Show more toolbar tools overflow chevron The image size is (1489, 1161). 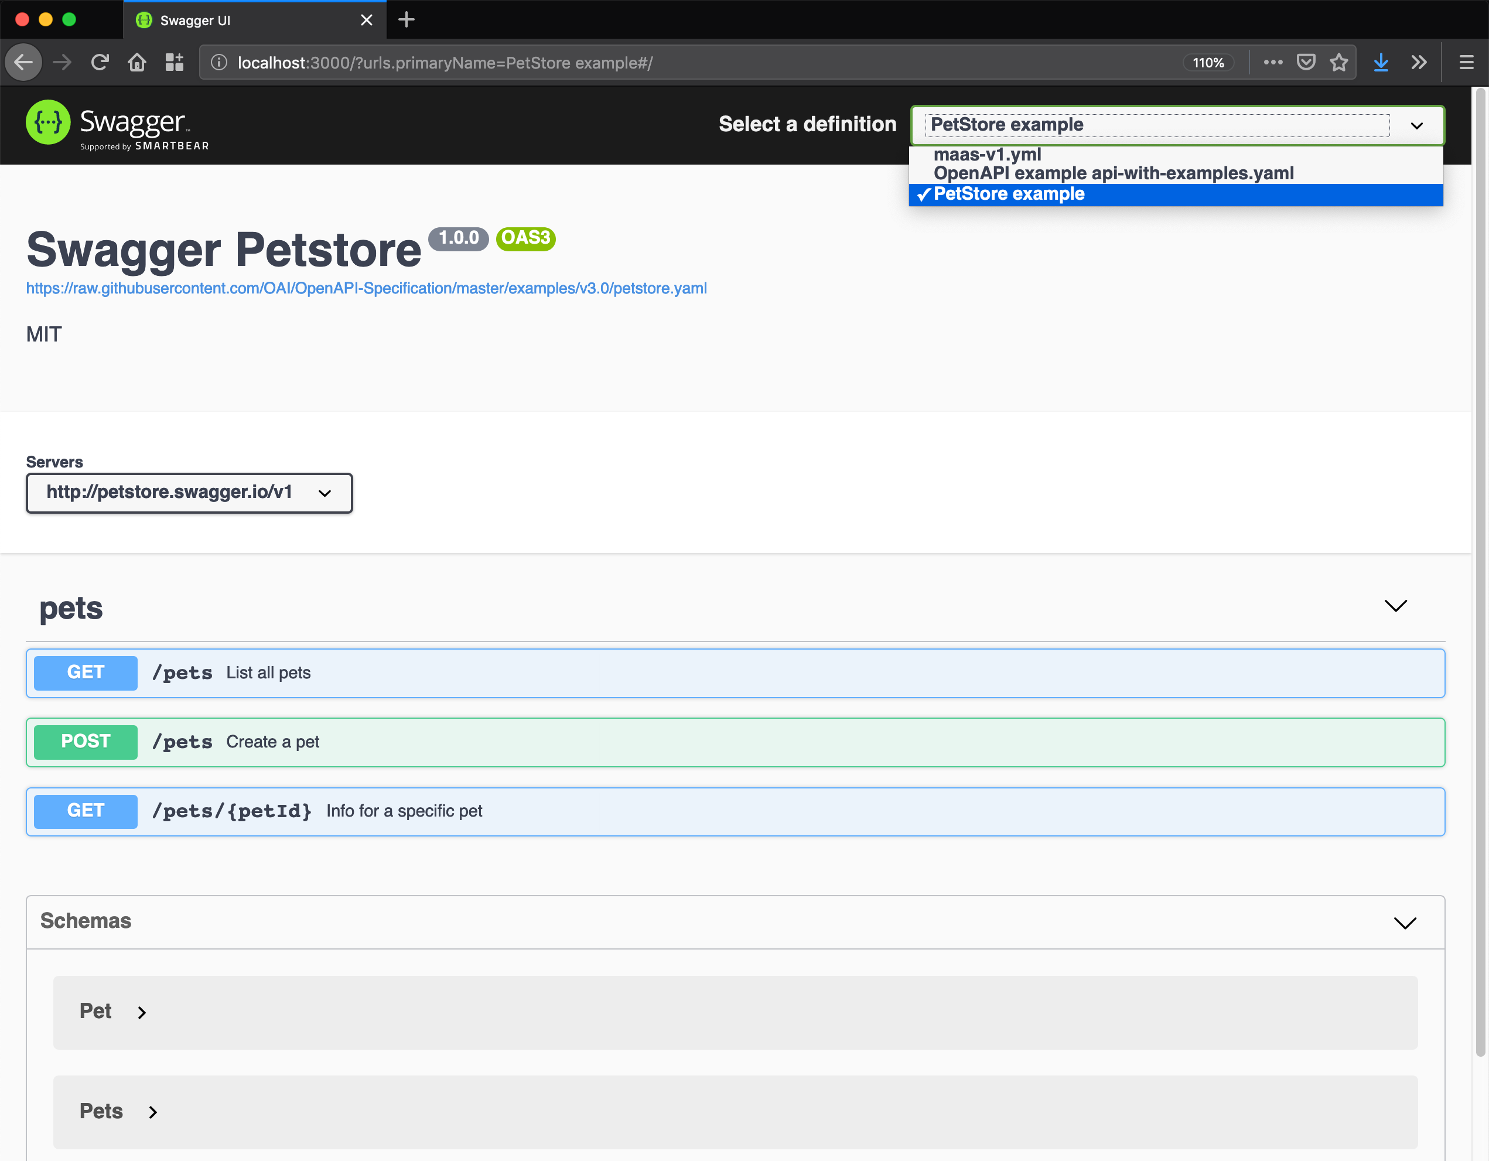tap(1419, 63)
